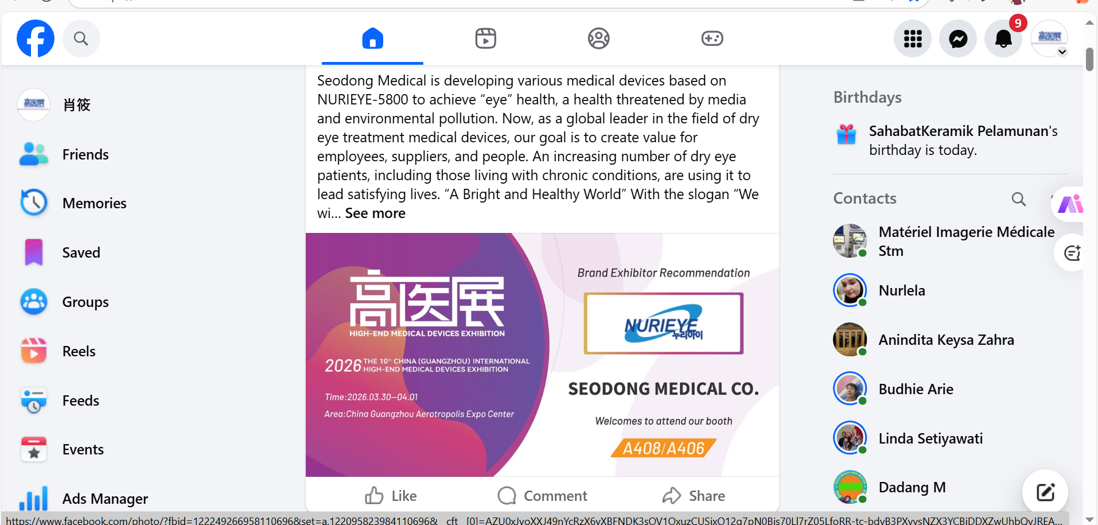The image size is (1098, 525).
Task: Open the Messenger chat icon
Action: click(x=958, y=38)
